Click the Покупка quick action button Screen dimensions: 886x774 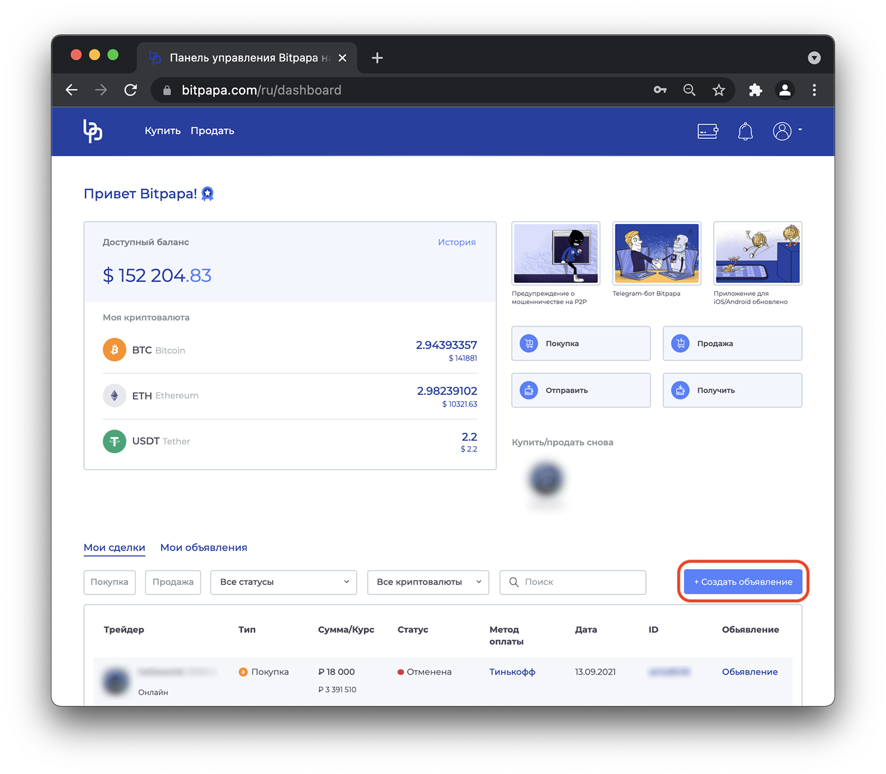(581, 343)
